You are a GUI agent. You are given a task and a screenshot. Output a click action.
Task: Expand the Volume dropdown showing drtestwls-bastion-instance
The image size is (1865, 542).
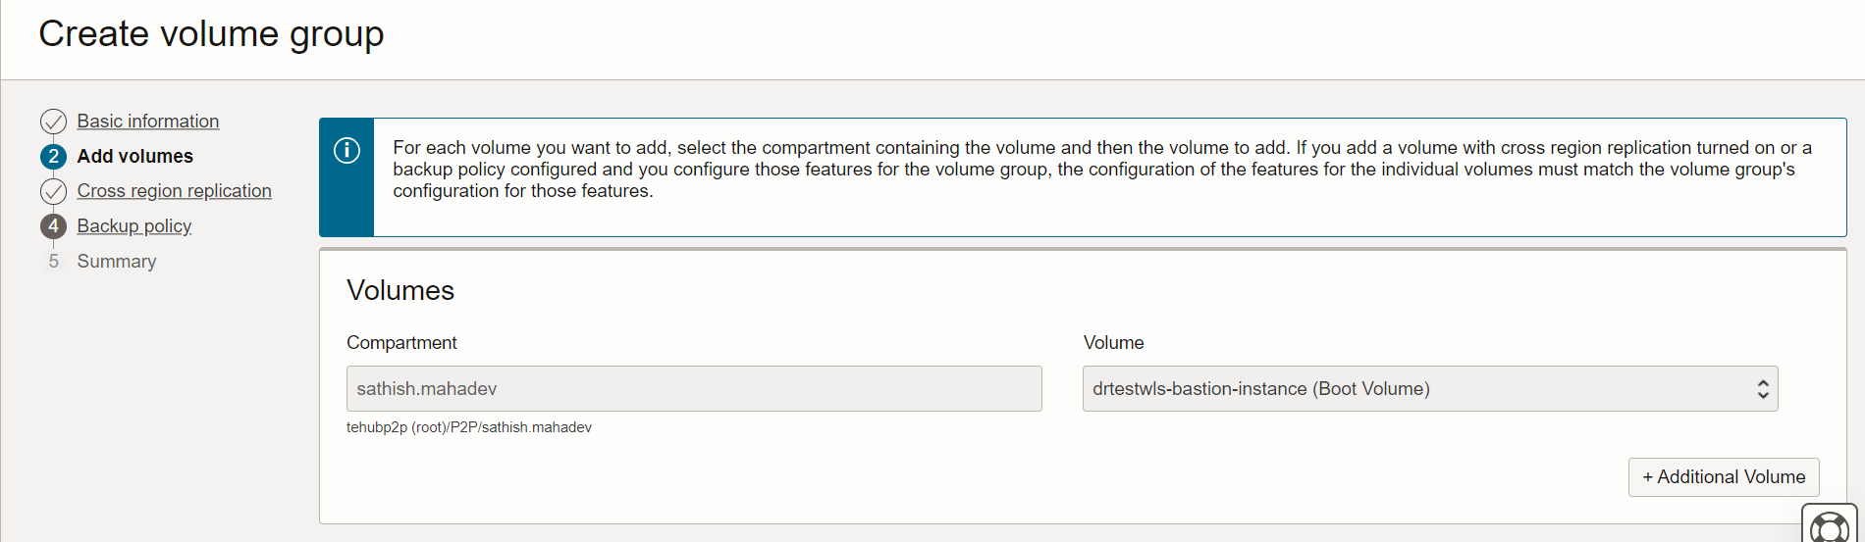coord(1430,389)
